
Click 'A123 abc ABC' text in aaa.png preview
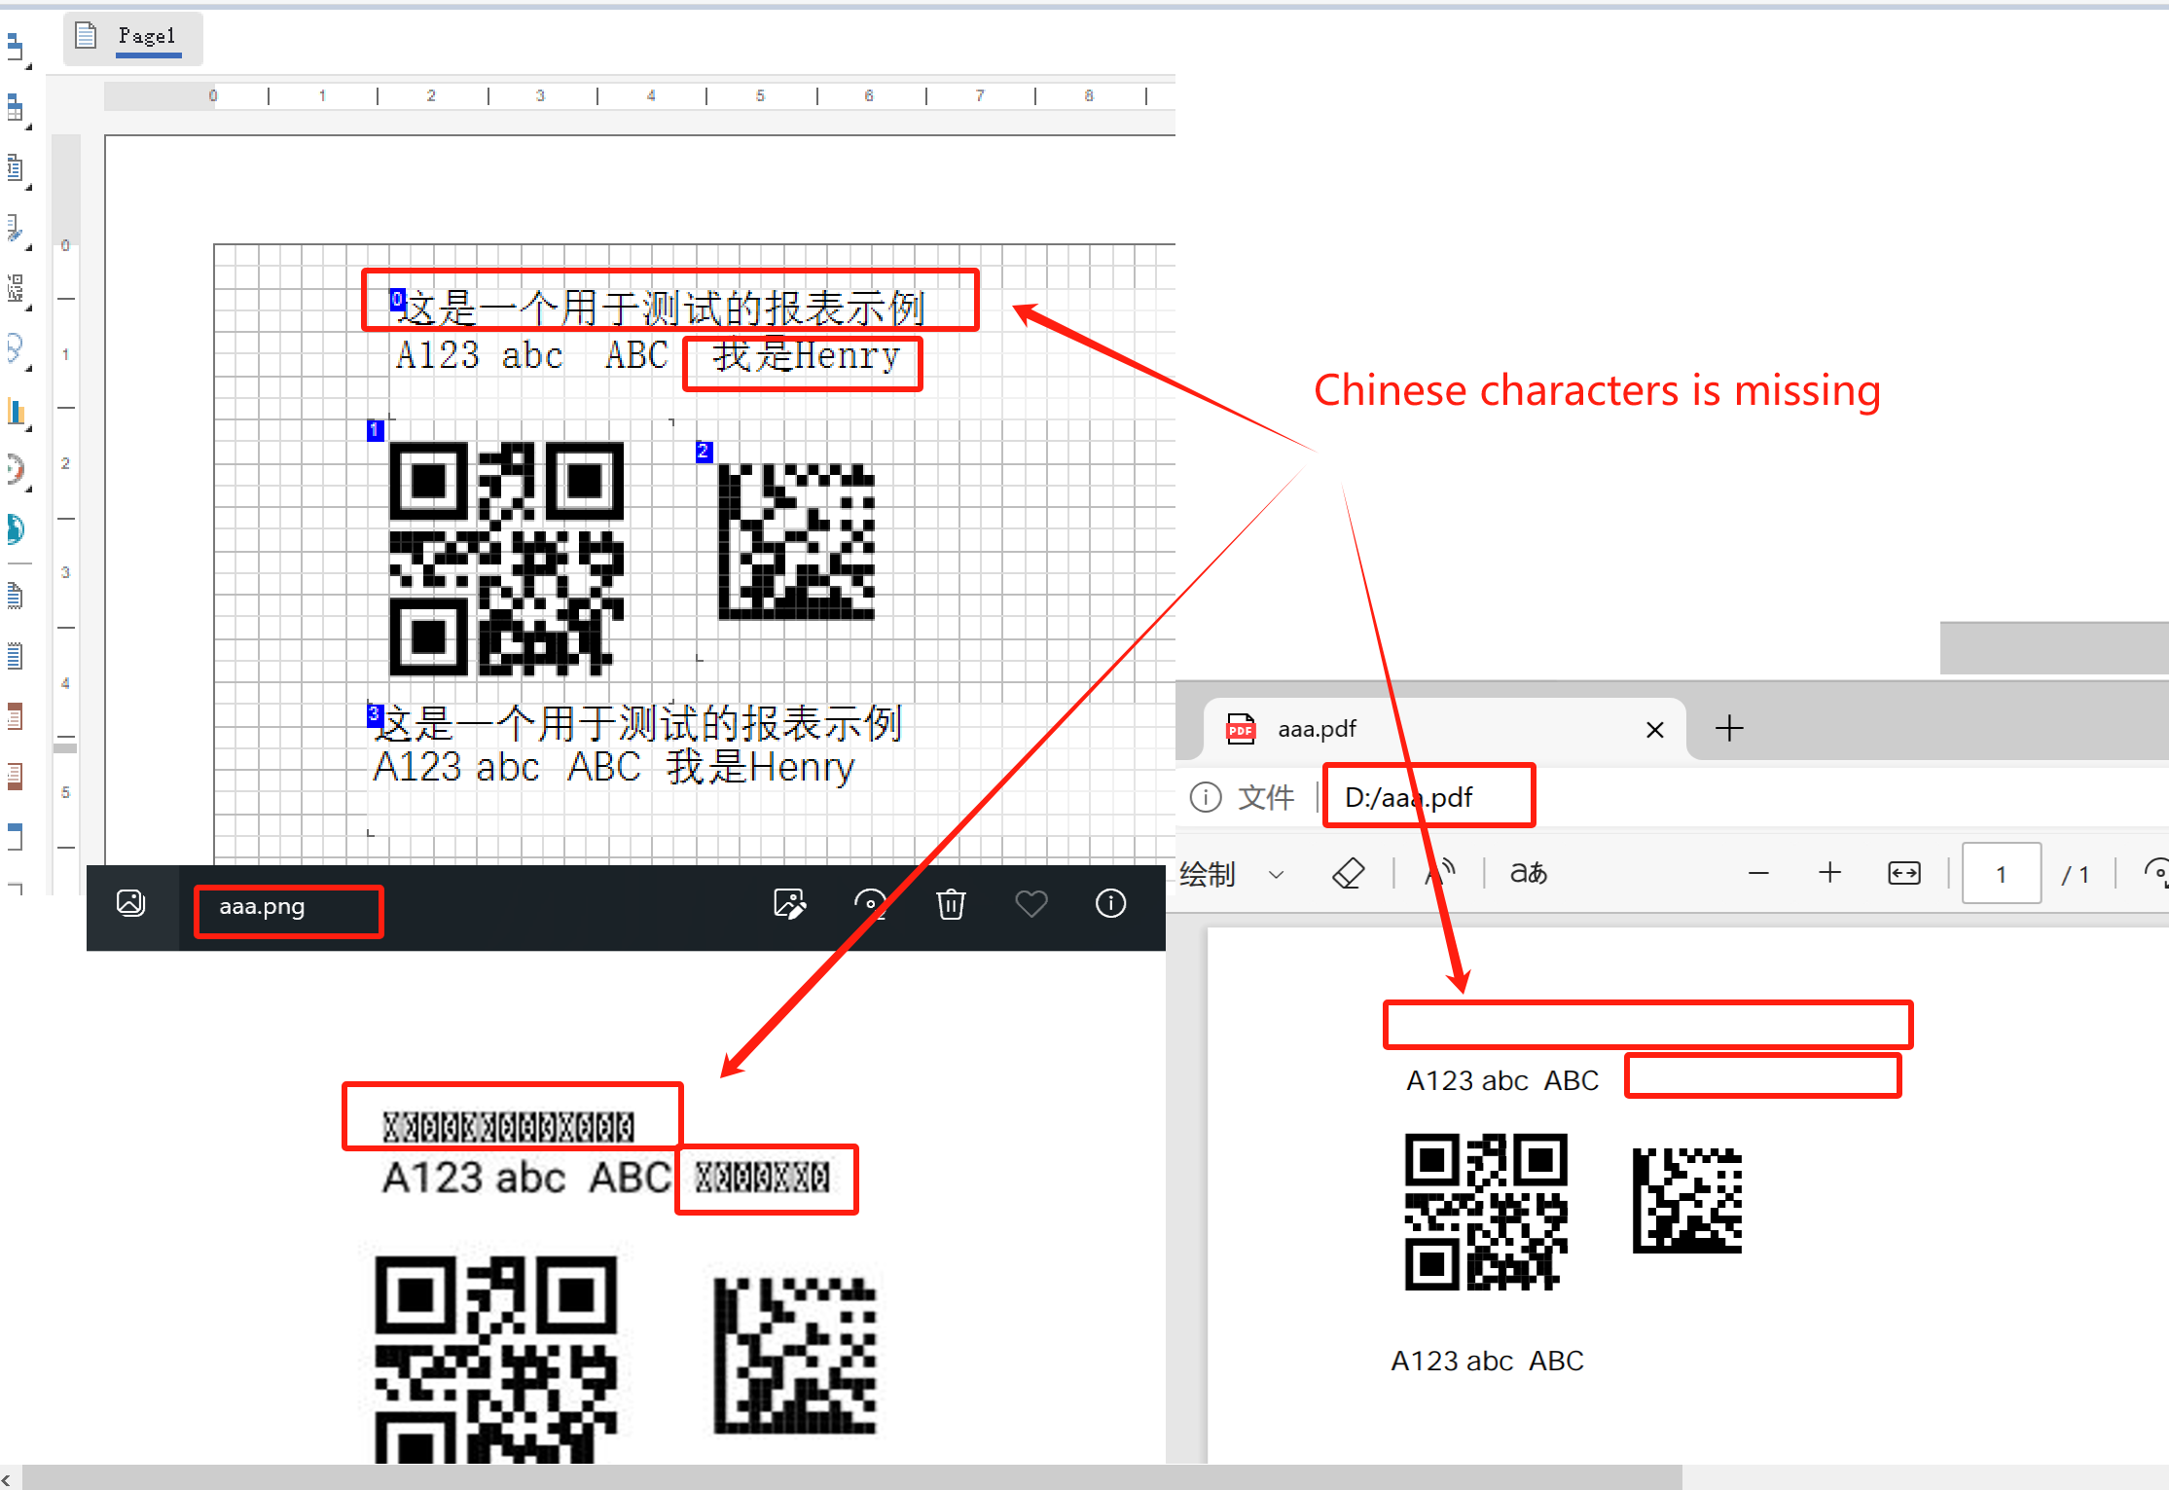point(526,1178)
